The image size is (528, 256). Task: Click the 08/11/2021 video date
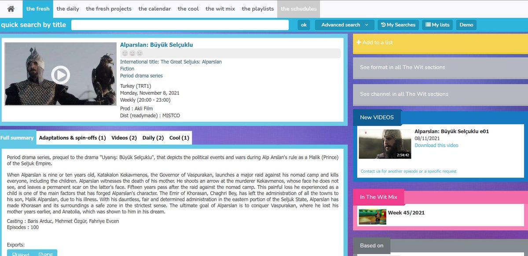(428, 139)
